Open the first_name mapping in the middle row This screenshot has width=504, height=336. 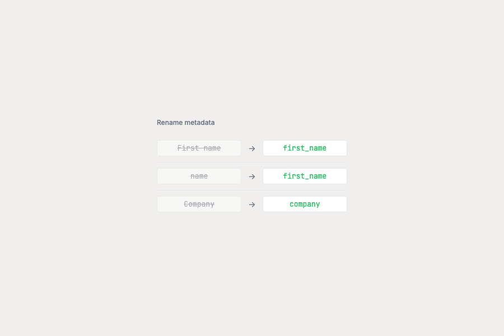pyautogui.click(x=305, y=176)
